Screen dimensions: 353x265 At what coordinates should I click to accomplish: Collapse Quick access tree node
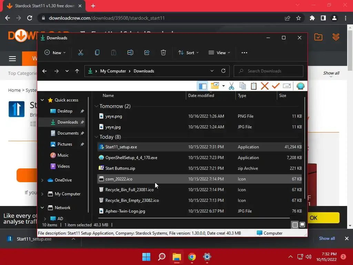[x=42, y=100]
